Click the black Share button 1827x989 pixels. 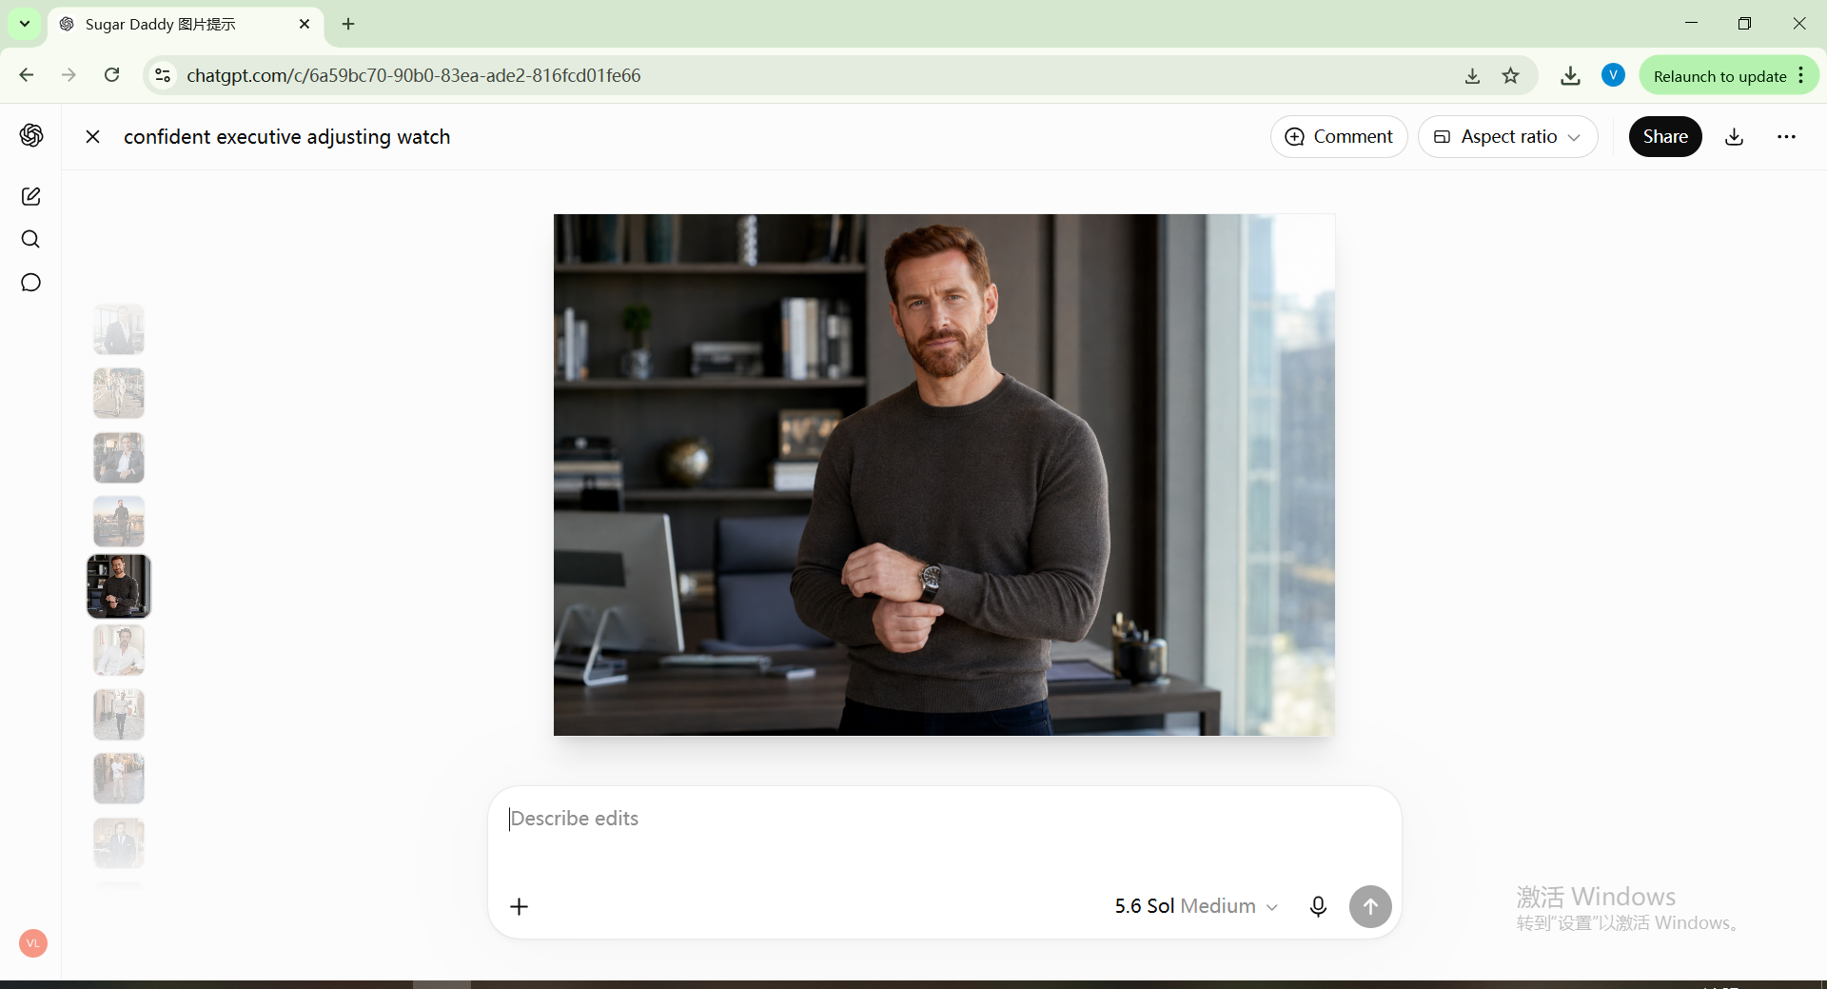tap(1665, 137)
